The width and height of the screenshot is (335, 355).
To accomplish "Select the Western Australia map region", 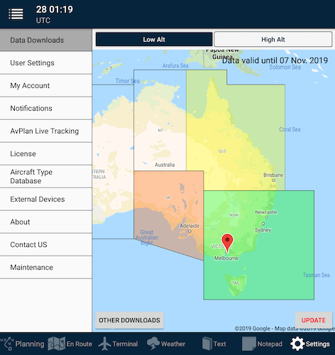I will (x=113, y=162).
